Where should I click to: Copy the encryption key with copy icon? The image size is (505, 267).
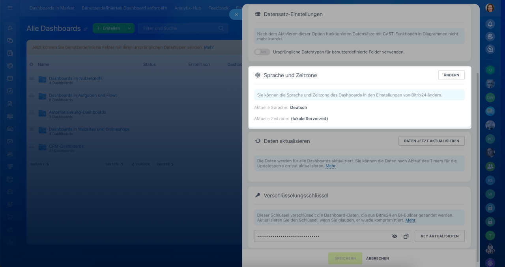tap(406, 236)
